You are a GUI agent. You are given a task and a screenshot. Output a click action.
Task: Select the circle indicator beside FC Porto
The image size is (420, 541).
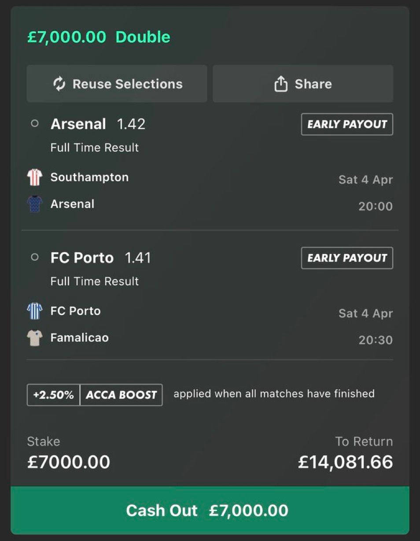click(35, 257)
